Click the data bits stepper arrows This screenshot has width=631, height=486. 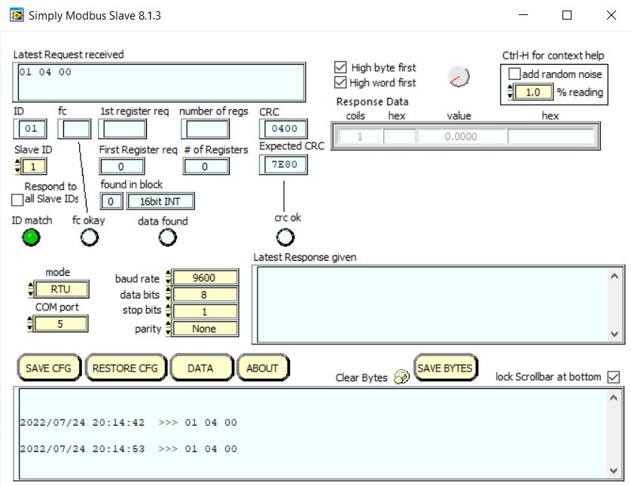click(168, 295)
